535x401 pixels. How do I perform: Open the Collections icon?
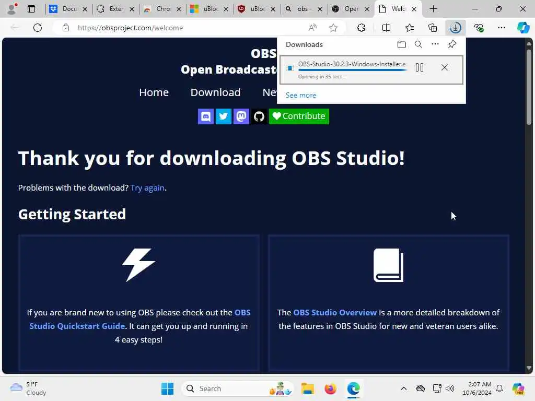(x=433, y=28)
